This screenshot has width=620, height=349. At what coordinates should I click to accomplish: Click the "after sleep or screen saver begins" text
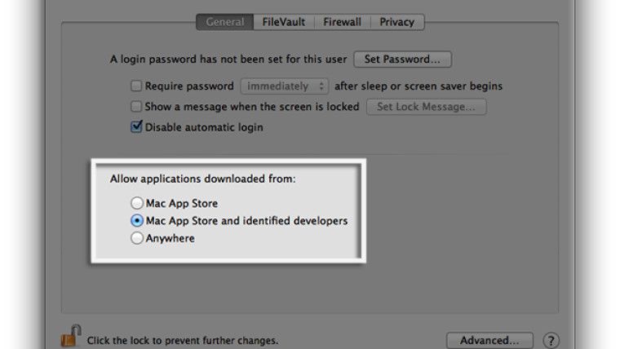pos(418,86)
